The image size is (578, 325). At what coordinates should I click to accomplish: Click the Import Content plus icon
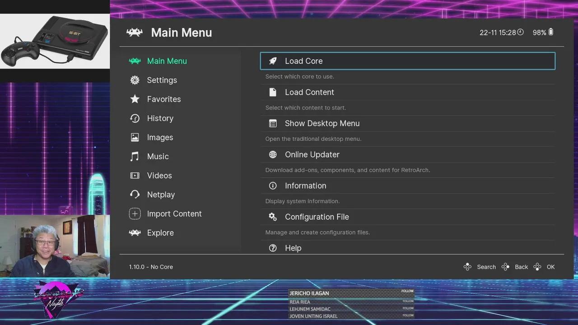[135, 214]
